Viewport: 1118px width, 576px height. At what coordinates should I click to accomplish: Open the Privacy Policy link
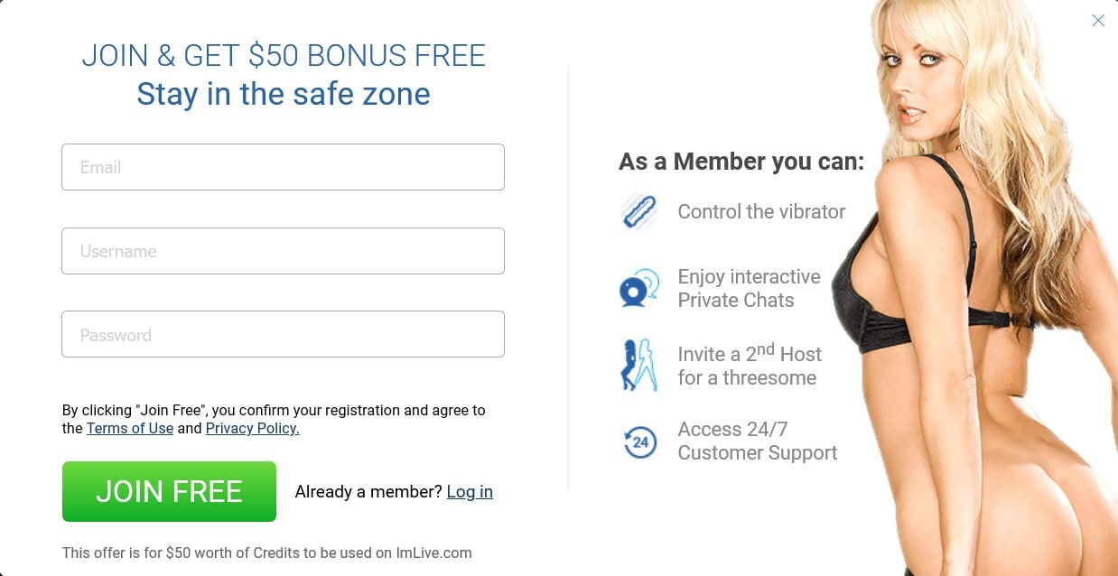pyautogui.click(x=252, y=428)
